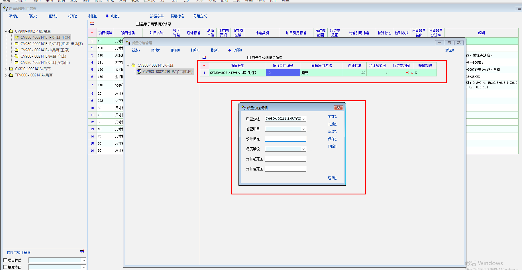Select the folder CV980-1002141B/吊耳(全项目)
The width and height of the screenshot is (522, 270).
click(x=17, y=63)
